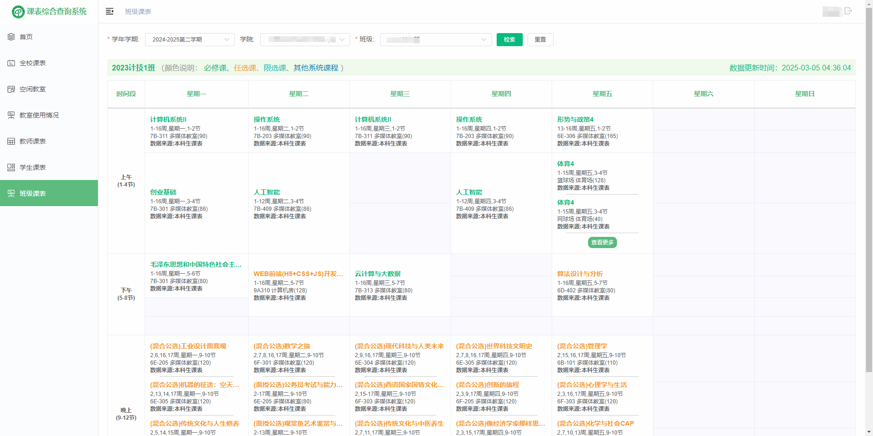Select the active 班级课表 menu item
The width and height of the screenshot is (873, 436).
coord(49,193)
